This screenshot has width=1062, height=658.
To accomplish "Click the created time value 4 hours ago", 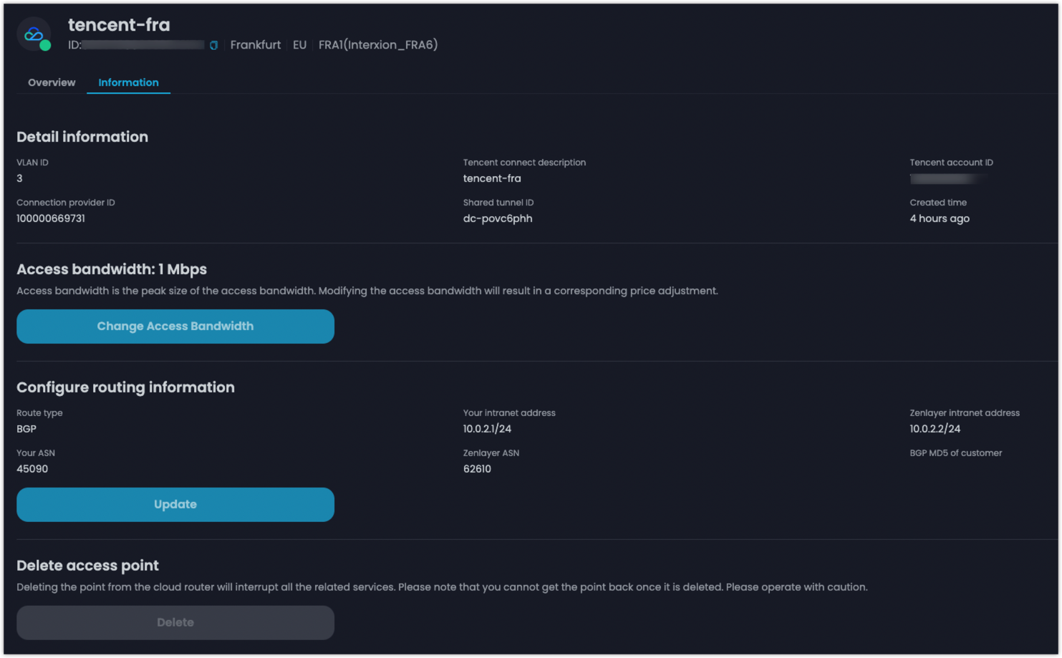I will coord(940,218).
